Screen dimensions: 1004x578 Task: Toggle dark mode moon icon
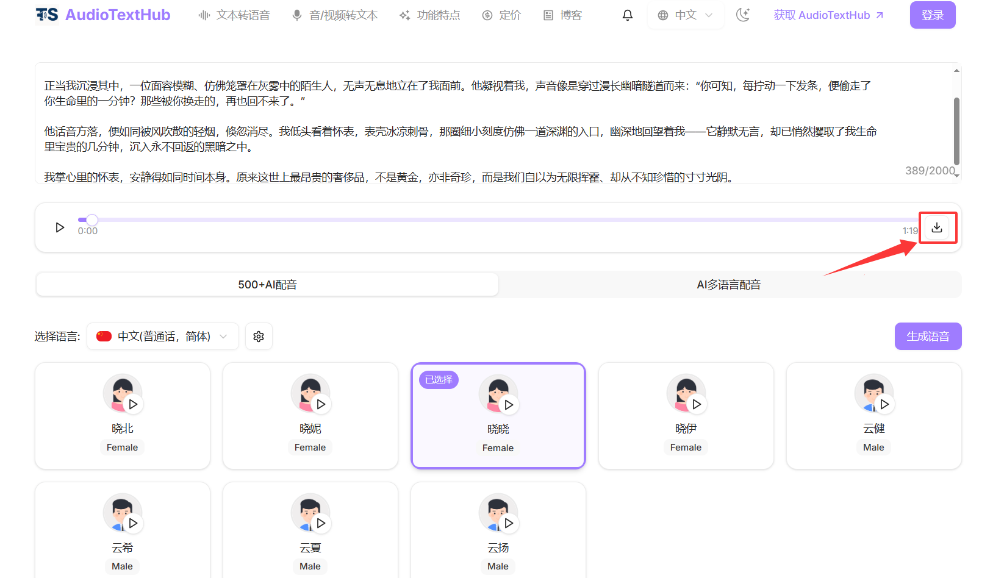pyautogui.click(x=742, y=15)
